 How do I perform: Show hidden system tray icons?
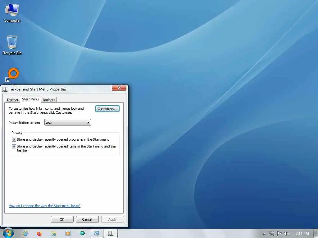click(x=264, y=234)
